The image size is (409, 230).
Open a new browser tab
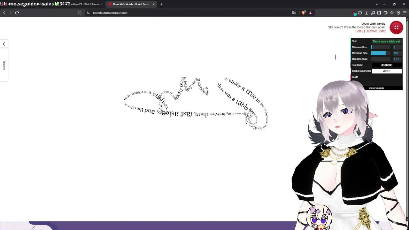point(161,4)
